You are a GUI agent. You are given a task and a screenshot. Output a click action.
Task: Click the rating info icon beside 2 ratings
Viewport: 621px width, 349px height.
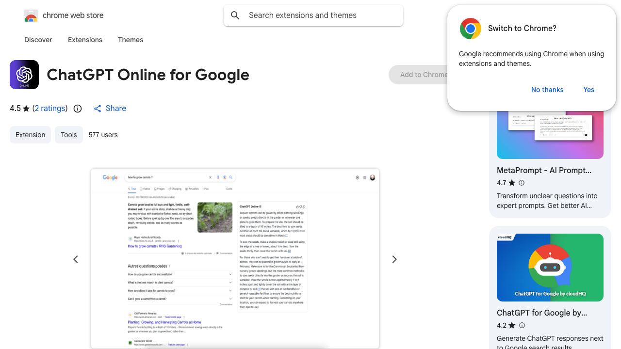pyautogui.click(x=78, y=109)
